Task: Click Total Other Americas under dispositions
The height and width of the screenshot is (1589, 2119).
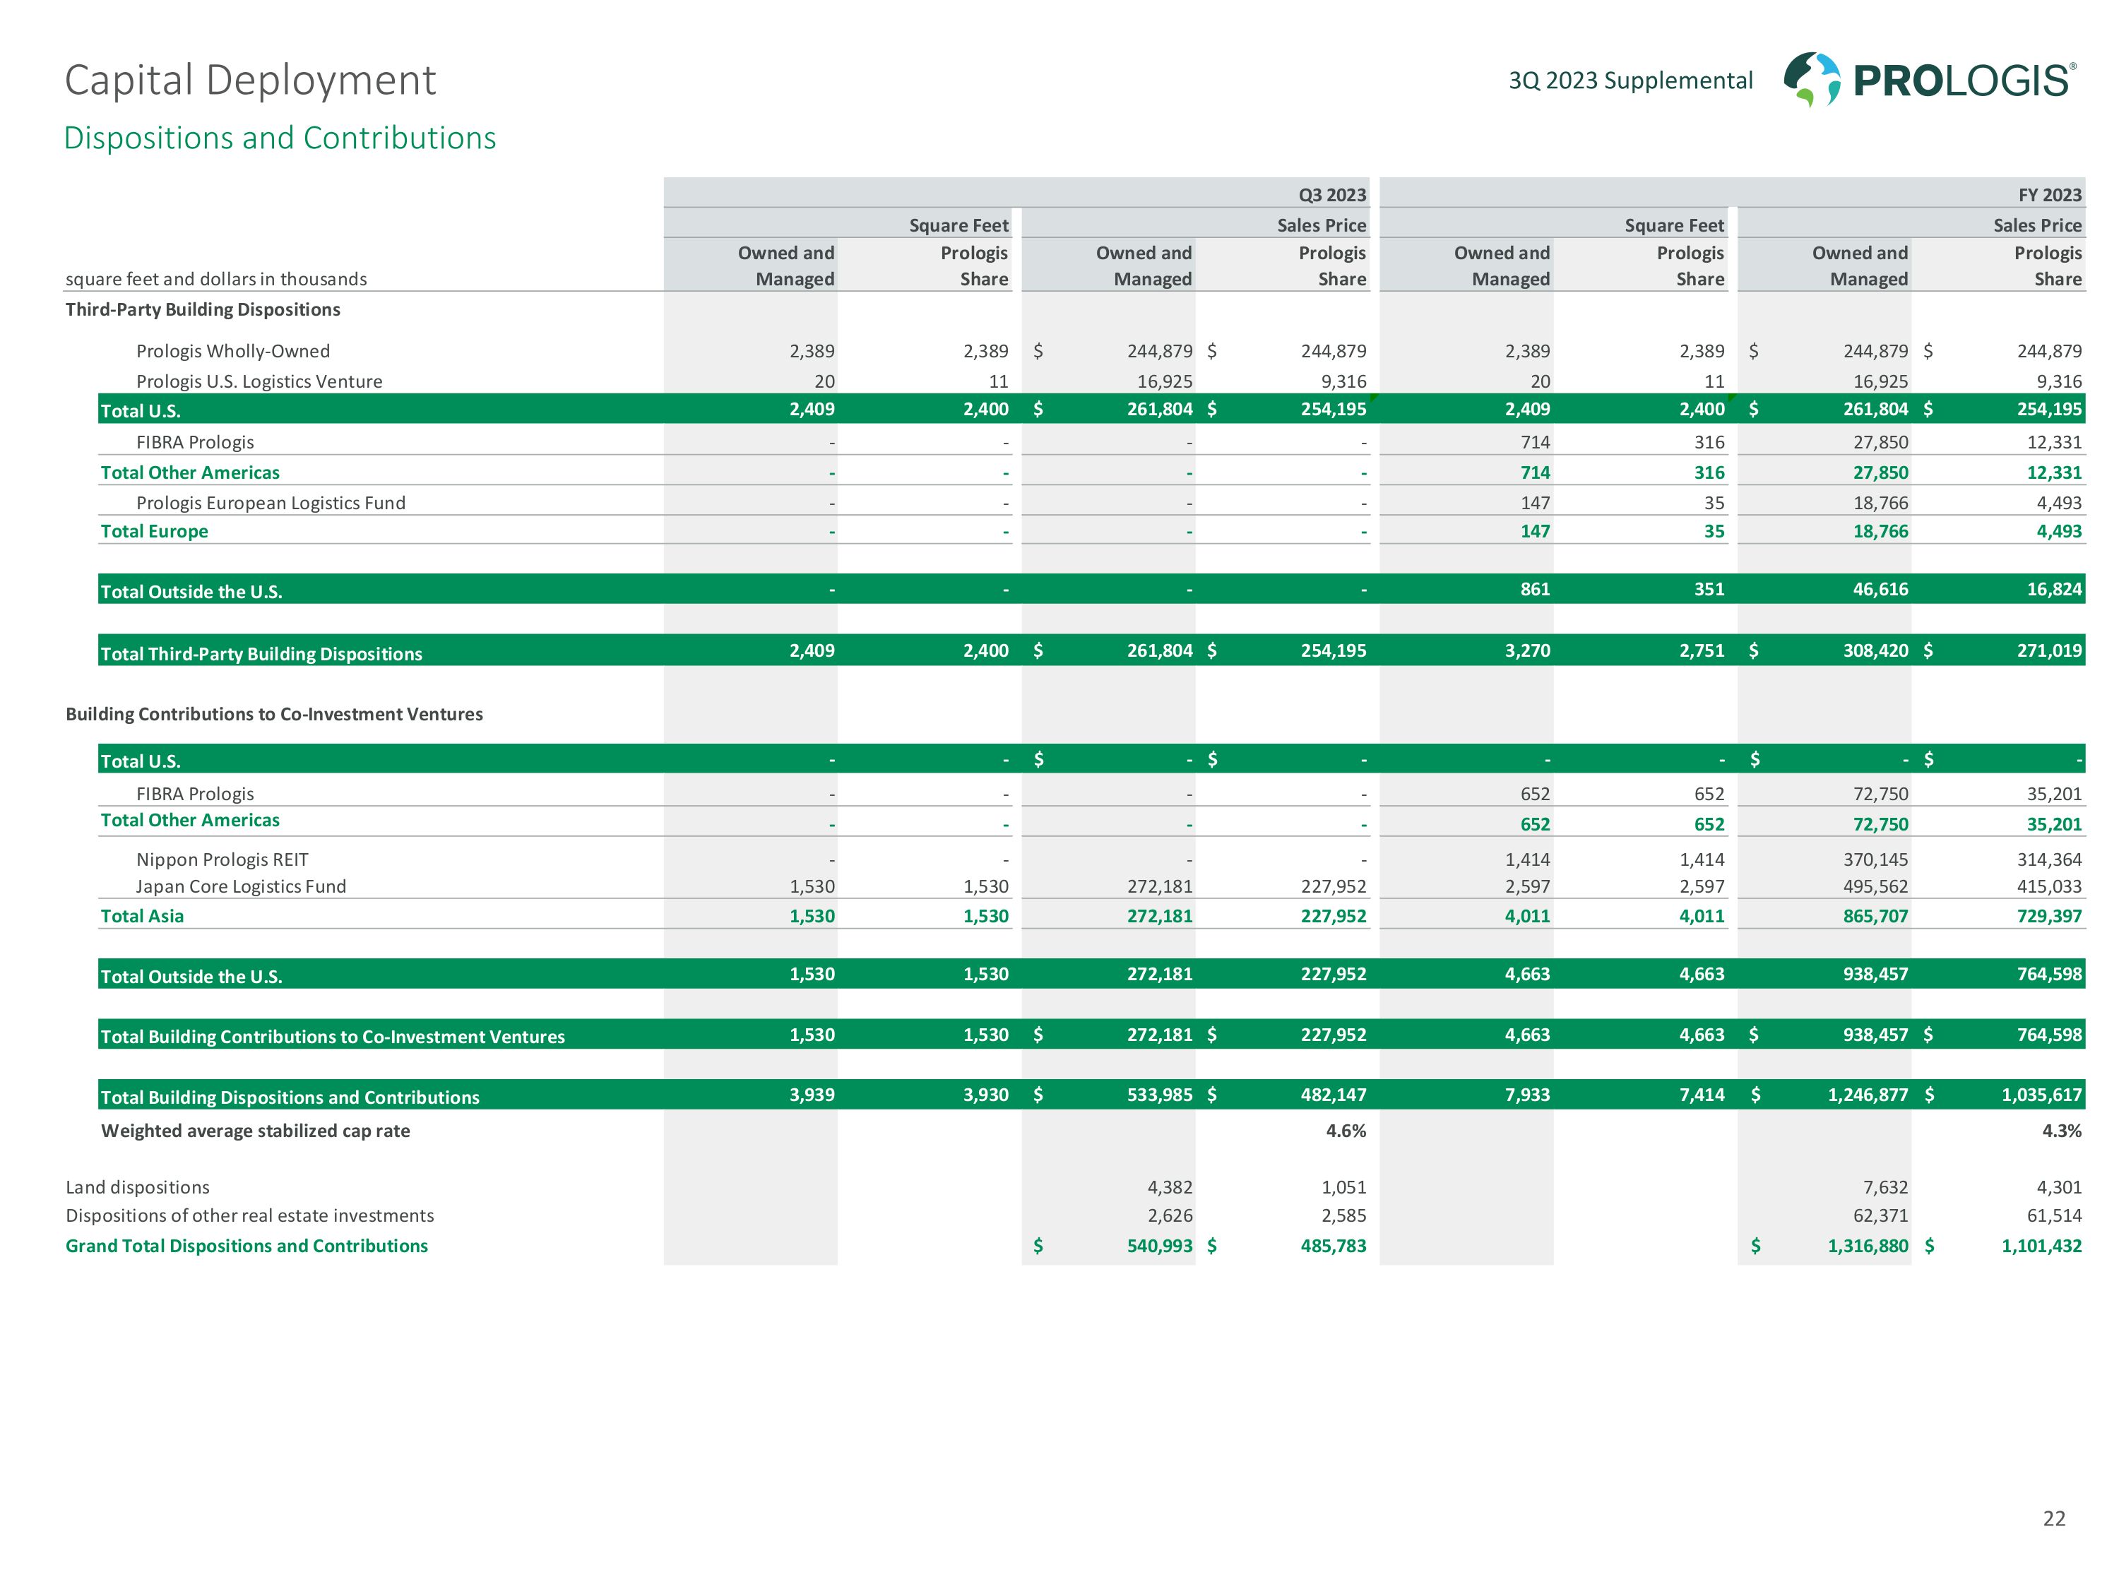Action: [190, 472]
